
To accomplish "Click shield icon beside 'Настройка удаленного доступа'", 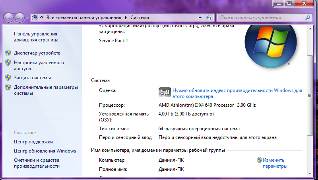I will click(x=8, y=63).
